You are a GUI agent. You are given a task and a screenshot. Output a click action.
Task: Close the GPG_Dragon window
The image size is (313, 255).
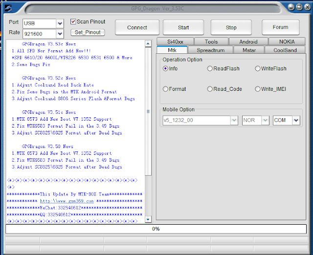click(307, 7)
